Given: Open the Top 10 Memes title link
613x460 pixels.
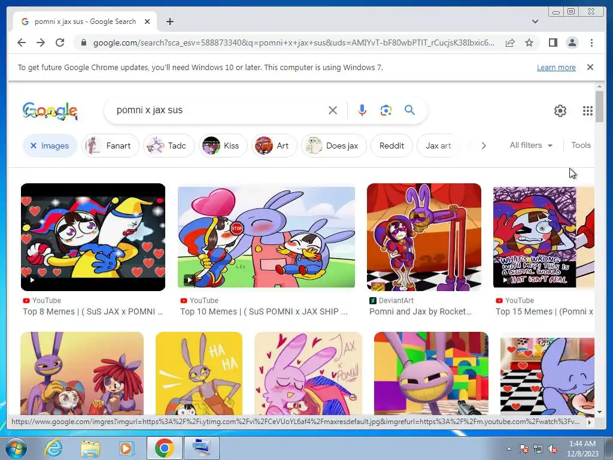Looking at the screenshot, I should pyautogui.click(x=263, y=311).
